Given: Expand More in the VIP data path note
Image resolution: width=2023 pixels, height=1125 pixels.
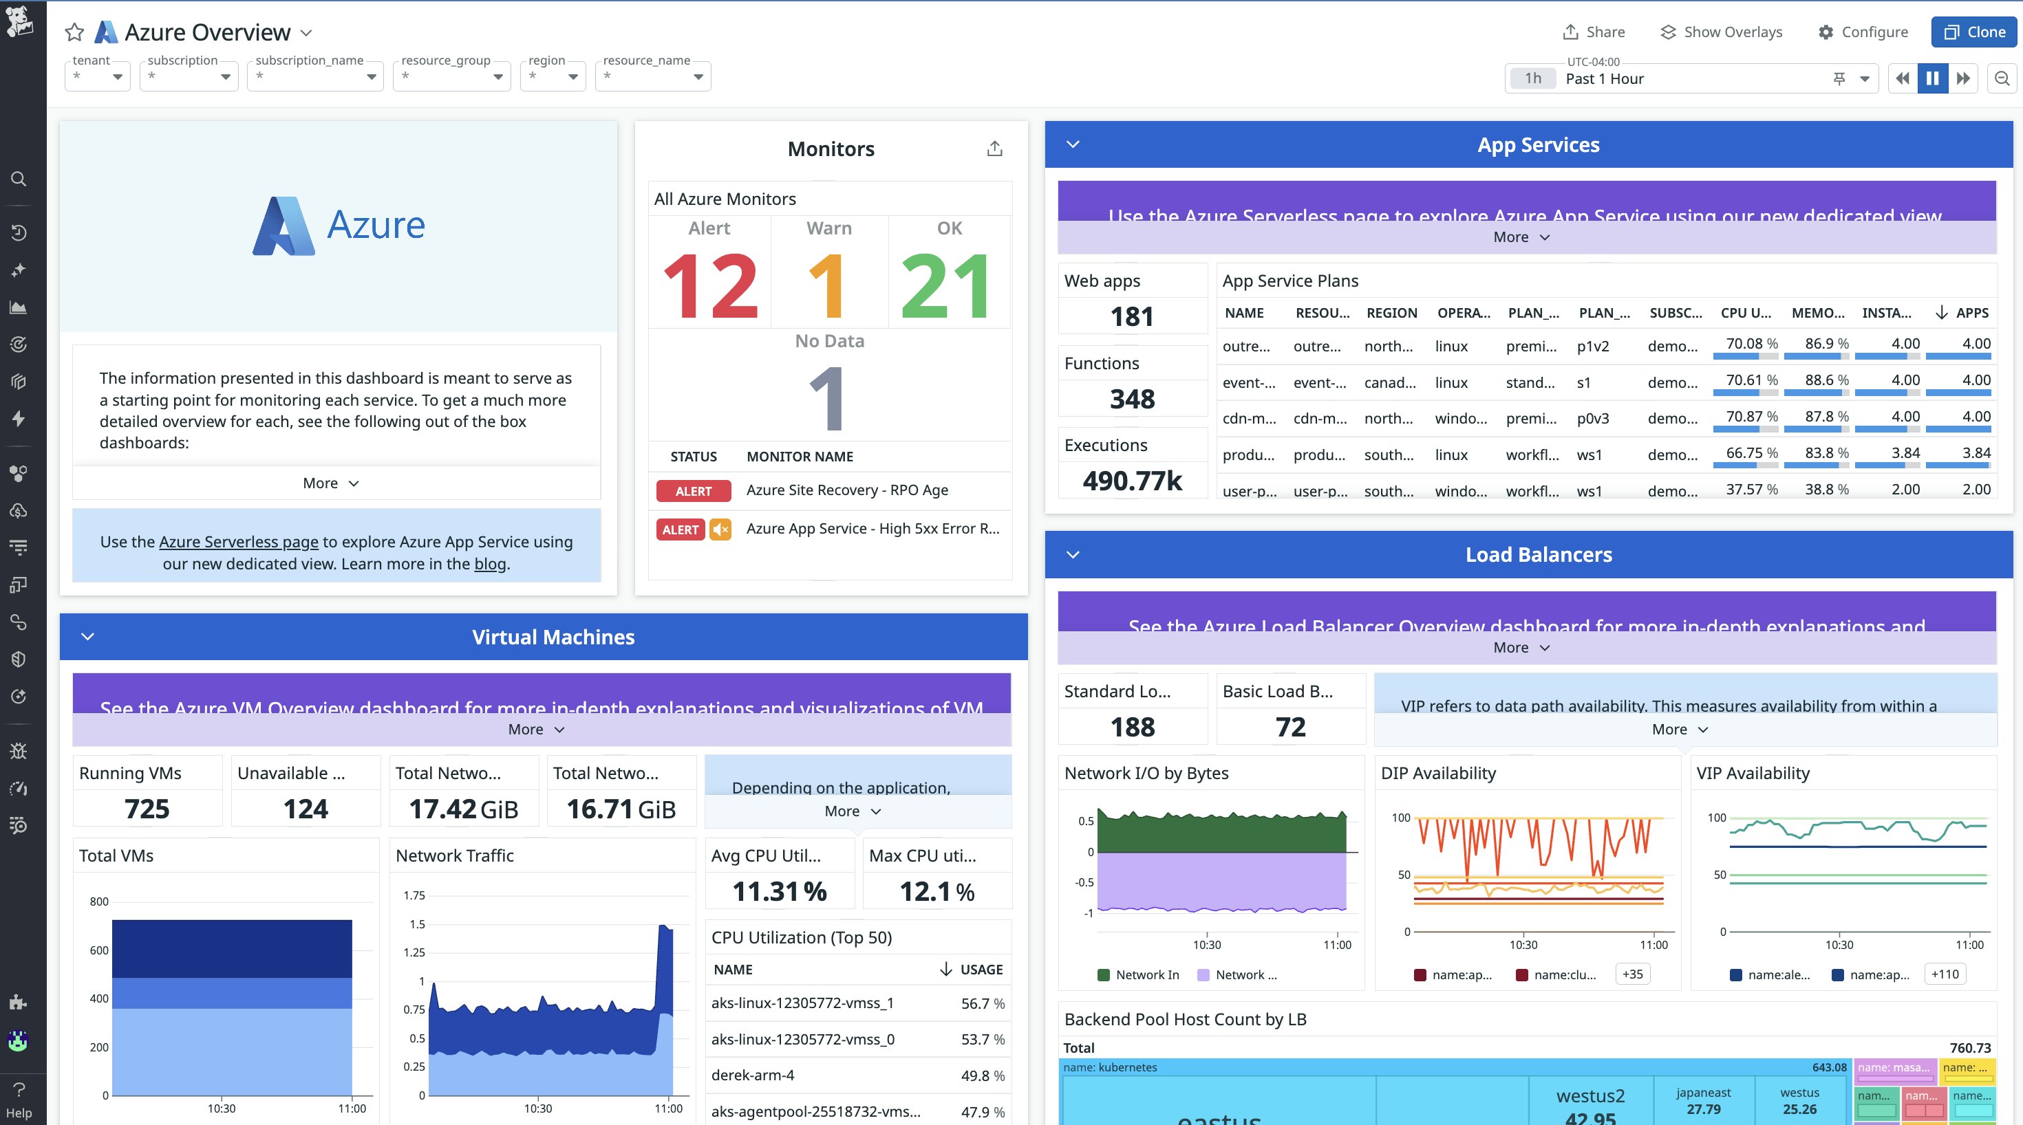Looking at the screenshot, I should 1680,730.
